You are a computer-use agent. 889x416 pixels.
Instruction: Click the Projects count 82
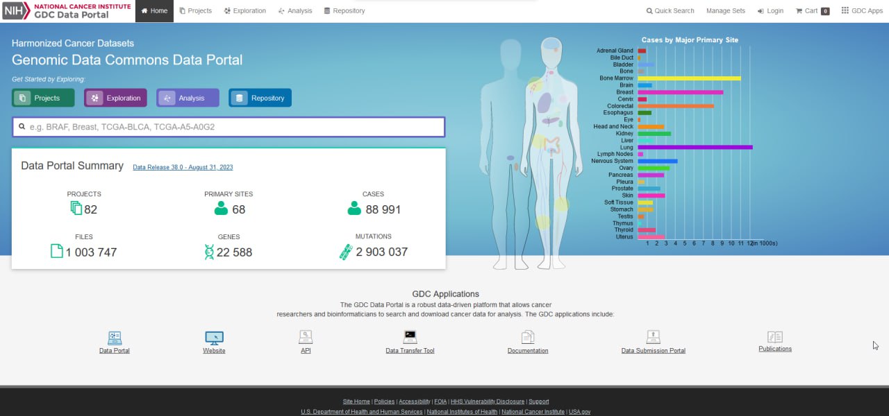click(x=91, y=209)
